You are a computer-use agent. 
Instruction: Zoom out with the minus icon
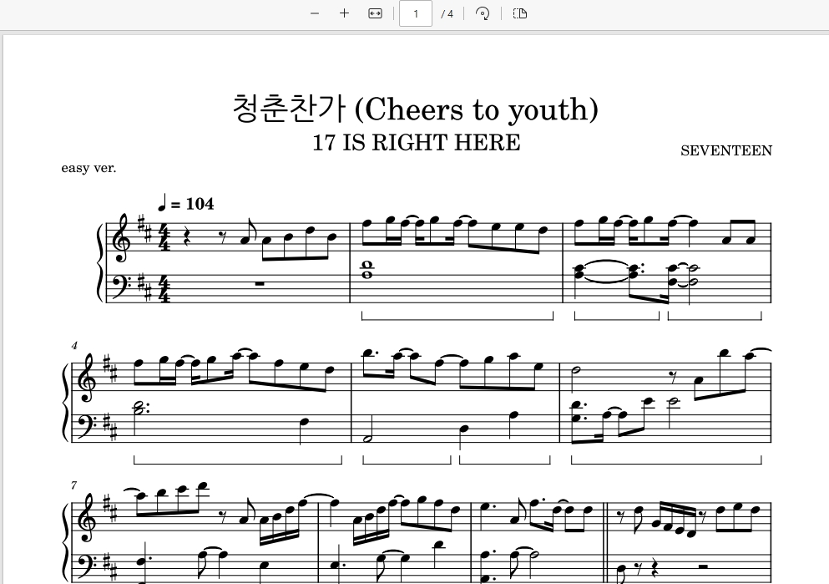[x=315, y=13]
